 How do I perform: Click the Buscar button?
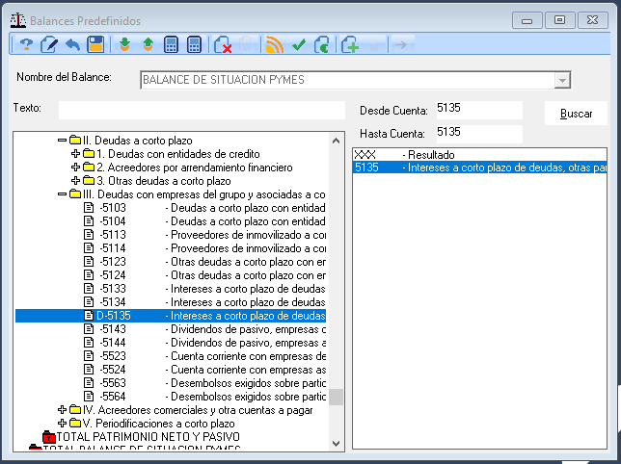click(576, 114)
